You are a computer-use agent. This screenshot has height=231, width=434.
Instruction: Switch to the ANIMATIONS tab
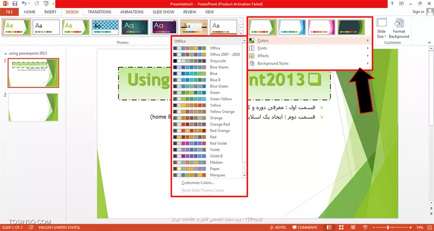point(132,12)
